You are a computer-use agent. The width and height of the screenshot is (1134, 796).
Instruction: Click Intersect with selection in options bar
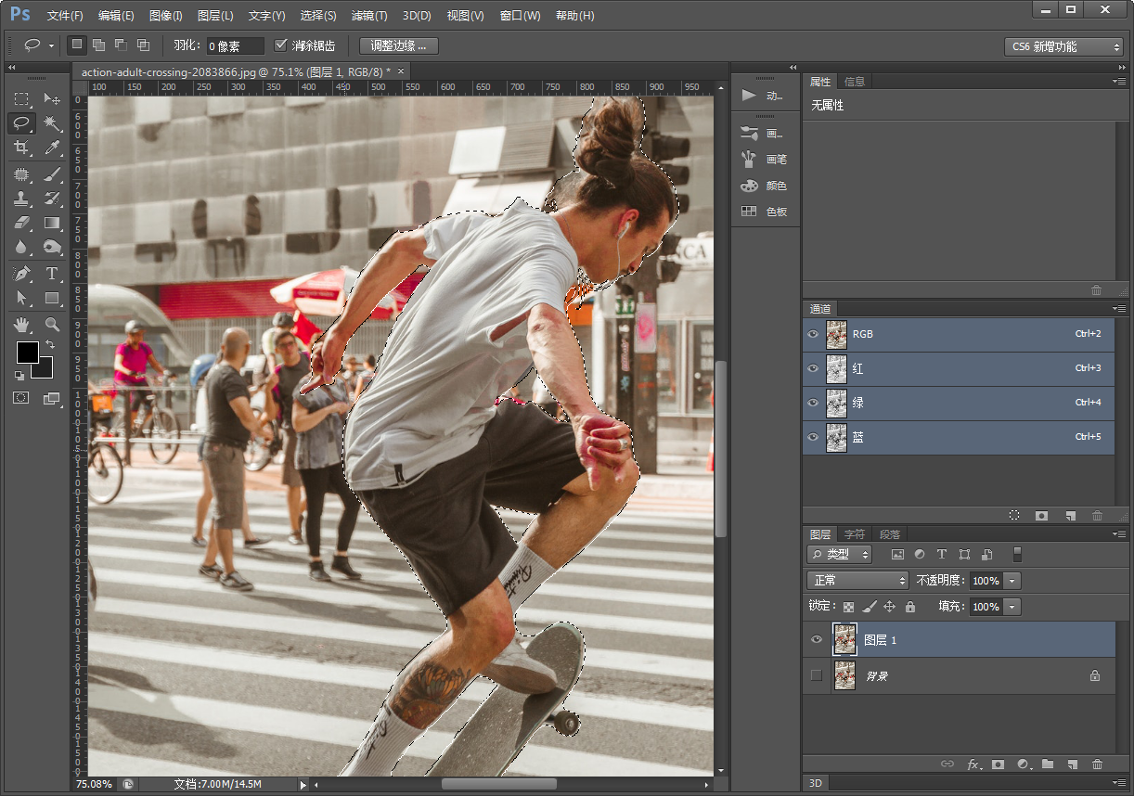point(143,45)
